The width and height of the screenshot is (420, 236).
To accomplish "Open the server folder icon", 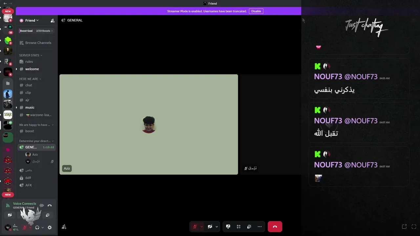I will point(8,83).
